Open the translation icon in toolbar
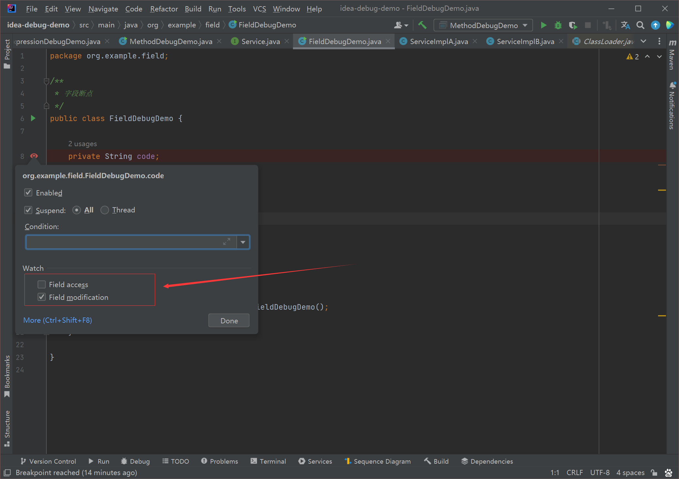Viewport: 679px width, 479px height. point(625,25)
